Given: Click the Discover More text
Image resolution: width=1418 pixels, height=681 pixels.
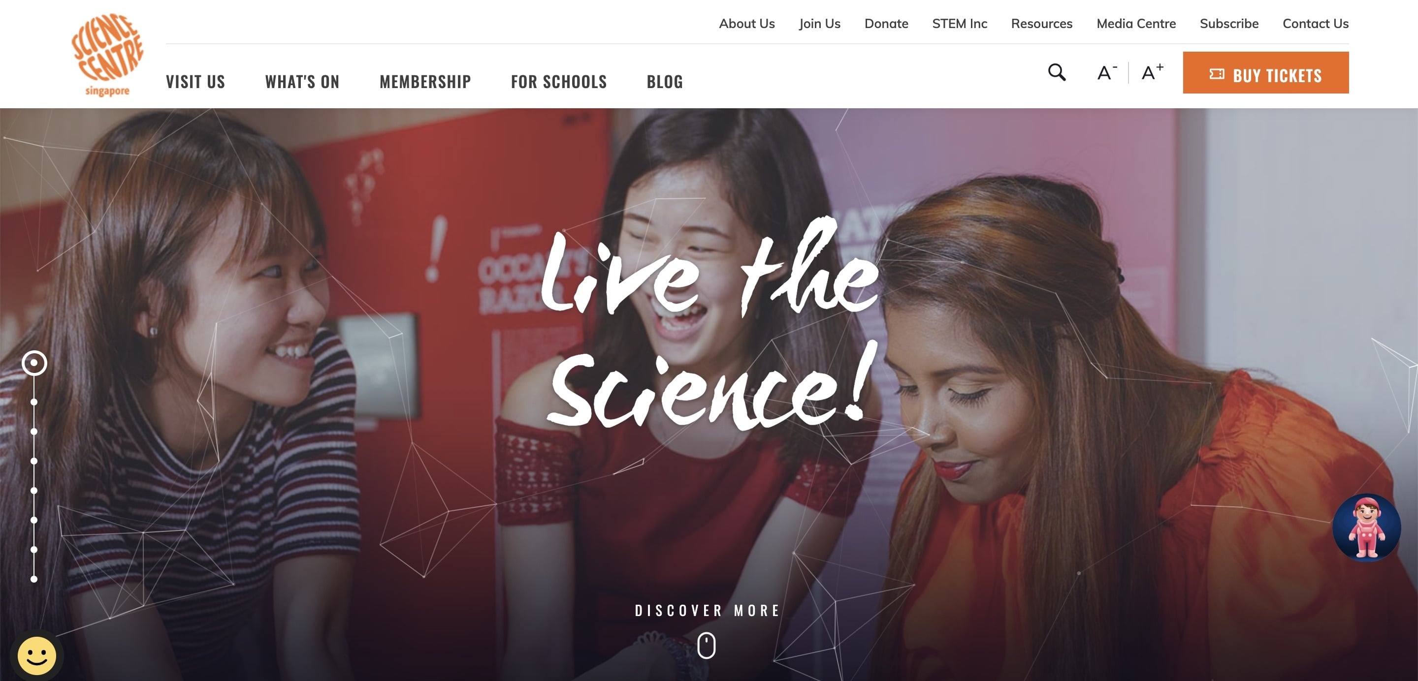Looking at the screenshot, I should pos(708,611).
